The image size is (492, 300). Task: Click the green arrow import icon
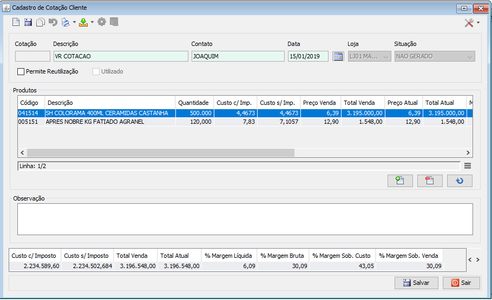pos(83,22)
